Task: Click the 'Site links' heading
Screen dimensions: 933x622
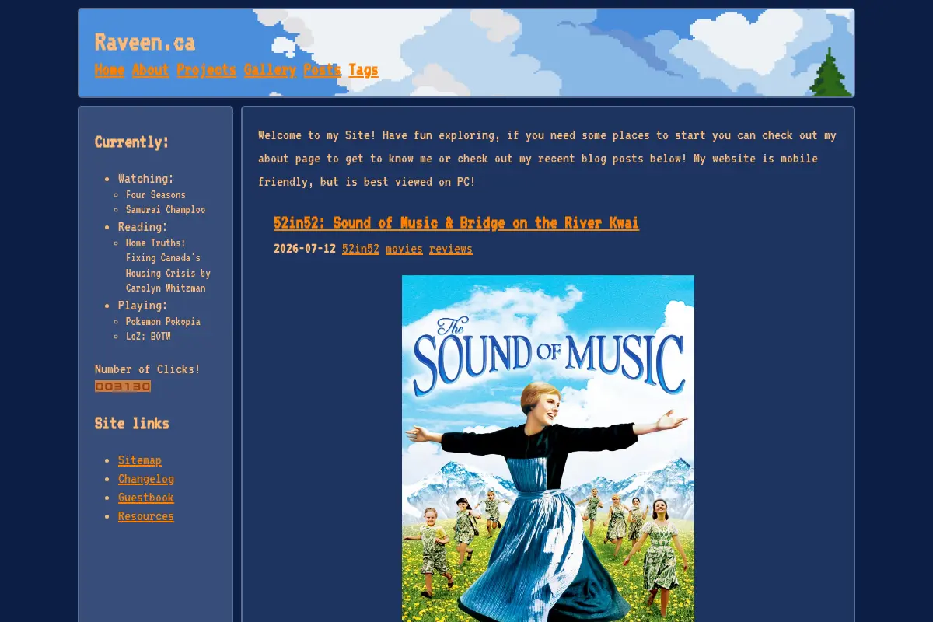Action: (x=132, y=423)
